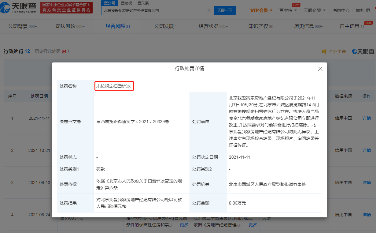Select the 经营状况 tab

213,26
